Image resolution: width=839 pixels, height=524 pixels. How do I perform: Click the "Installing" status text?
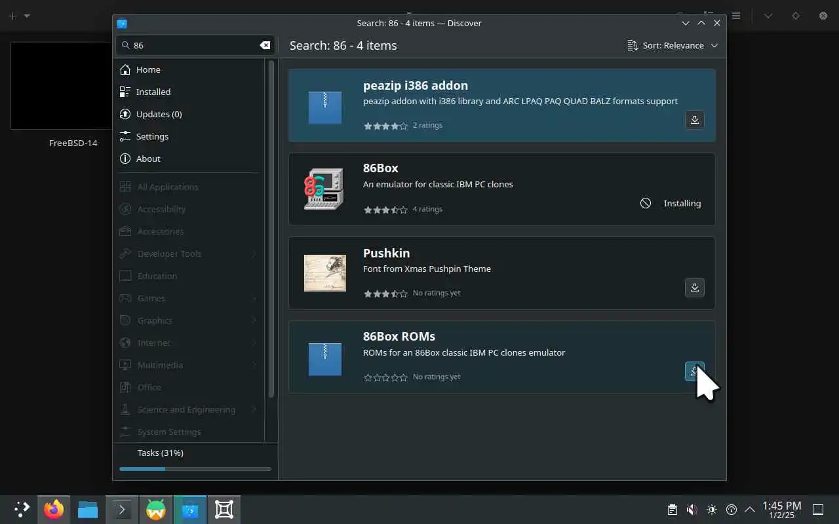pyautogui.click(x=682, y=203)
